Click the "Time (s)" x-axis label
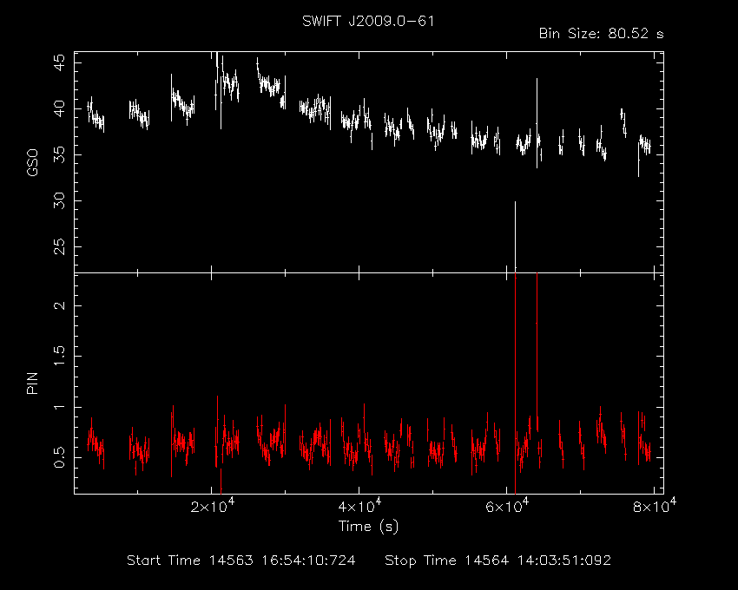 coord(368,527)
